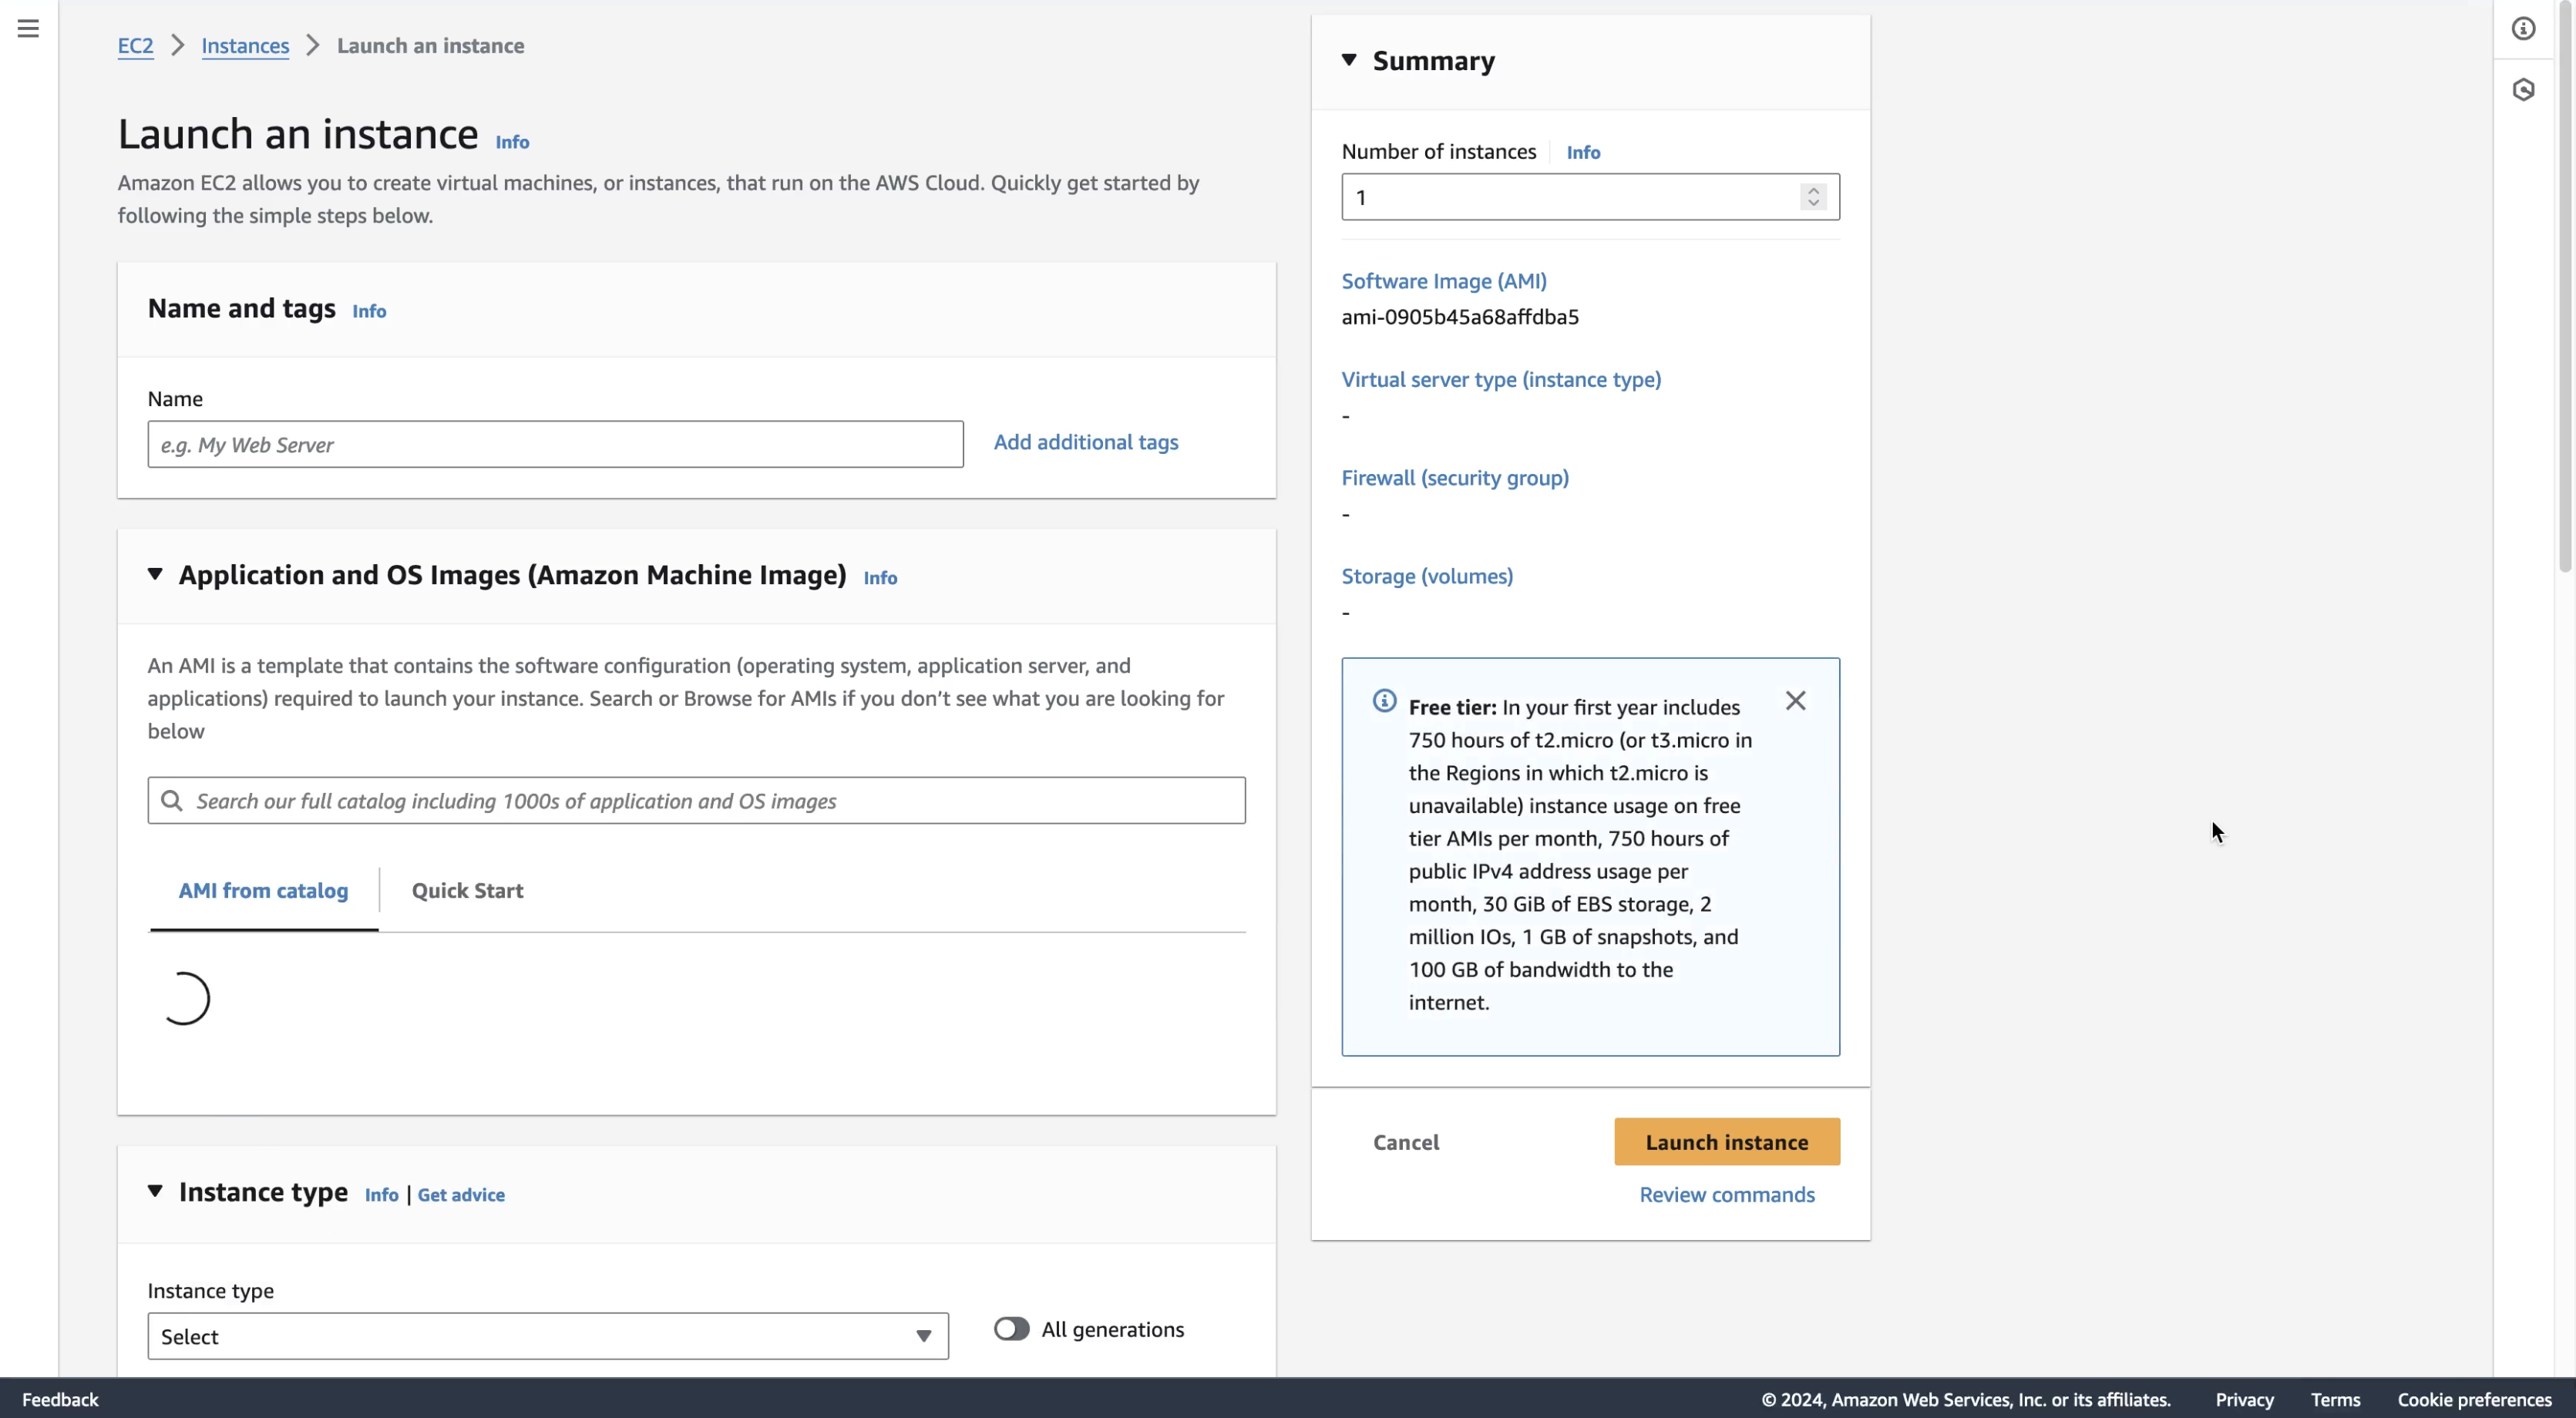The height and width of the screenshot is (1418, 2576).
Task: Dismiss the Free tier notice
Action: click(x=1795, y=701)
